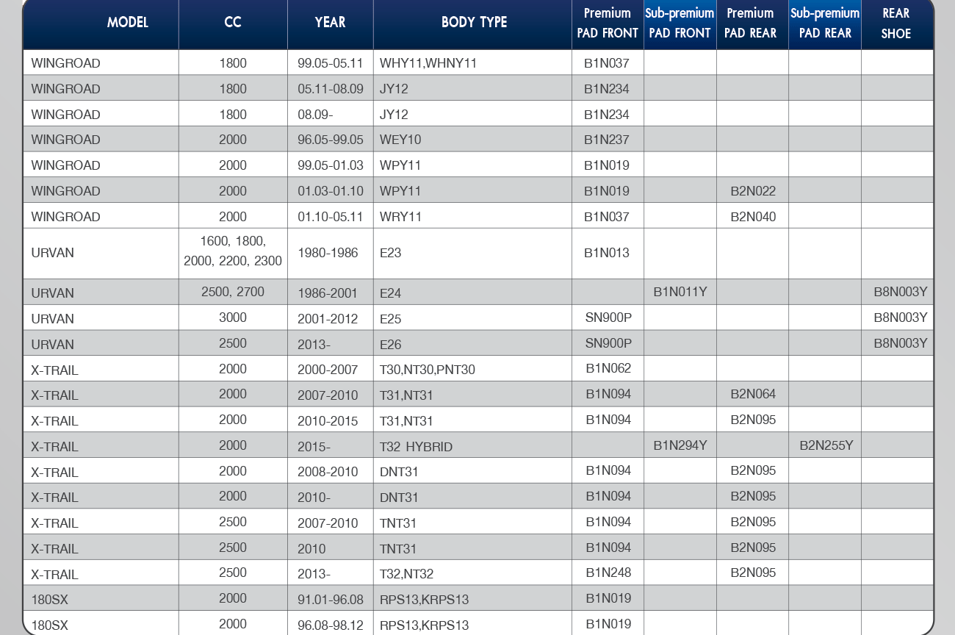This screenshot has height=635, width=955.
Task: Click year cell 99.05-01.03
Action: click(x=331, y=165)
